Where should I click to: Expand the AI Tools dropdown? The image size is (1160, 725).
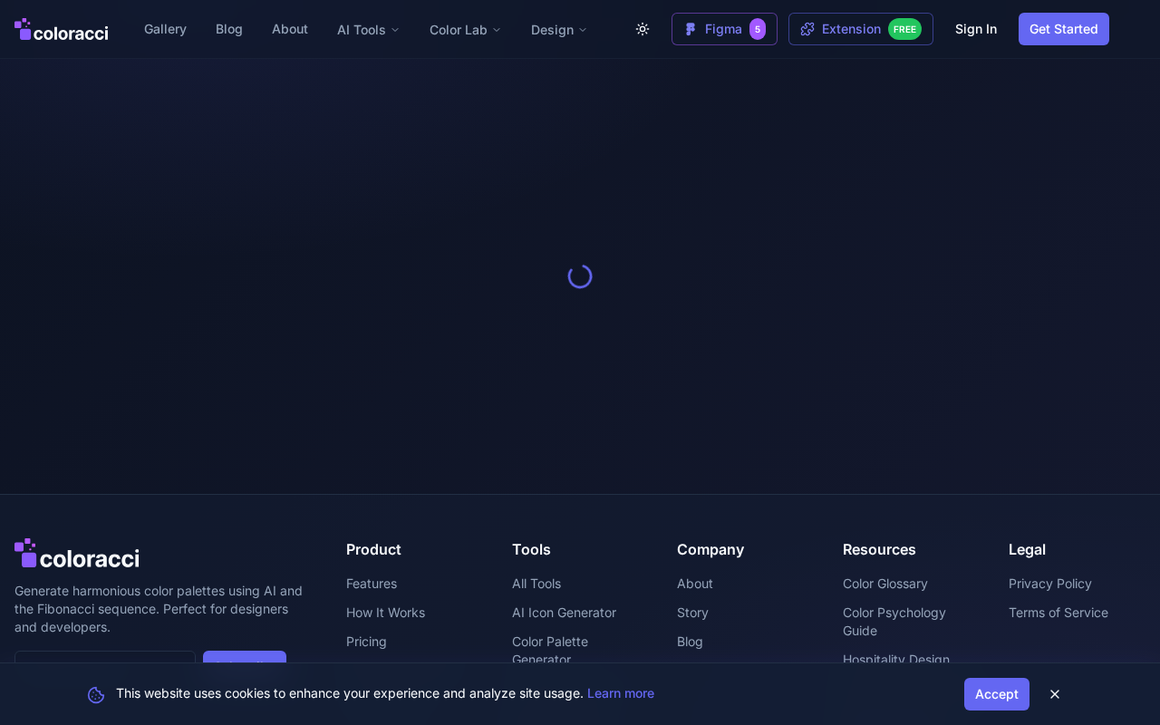368,30
